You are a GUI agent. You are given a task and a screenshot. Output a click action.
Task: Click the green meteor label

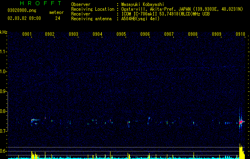[56, 12]
